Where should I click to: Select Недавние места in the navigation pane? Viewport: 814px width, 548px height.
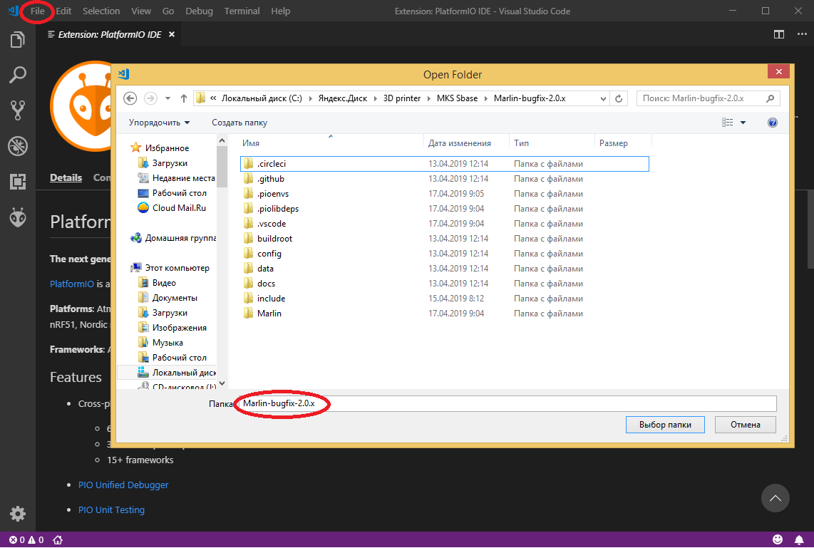pyautogui.click(x=183, y=178)
